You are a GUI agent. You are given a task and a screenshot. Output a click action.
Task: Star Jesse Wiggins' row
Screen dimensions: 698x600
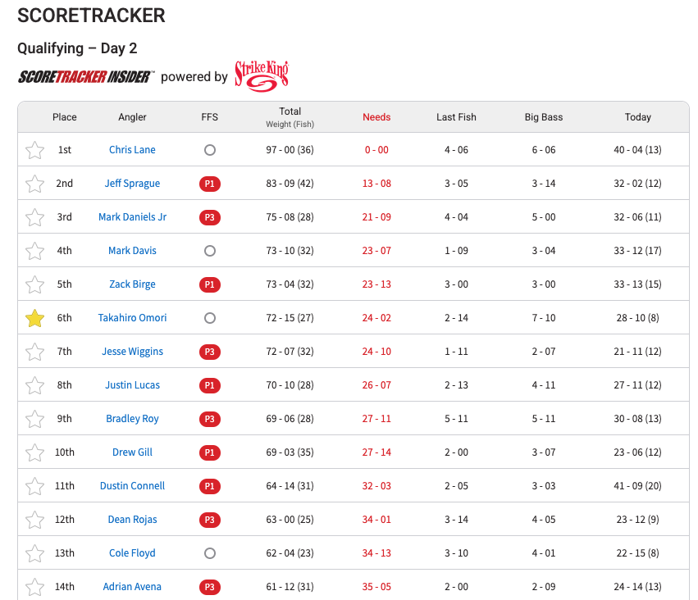(x=34, y=352)
